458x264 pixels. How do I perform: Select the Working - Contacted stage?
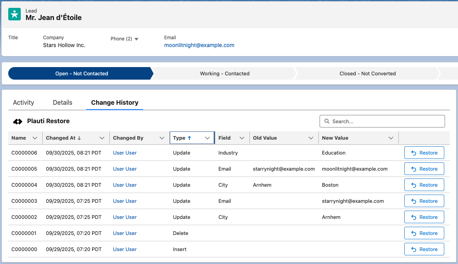[224, 73]
